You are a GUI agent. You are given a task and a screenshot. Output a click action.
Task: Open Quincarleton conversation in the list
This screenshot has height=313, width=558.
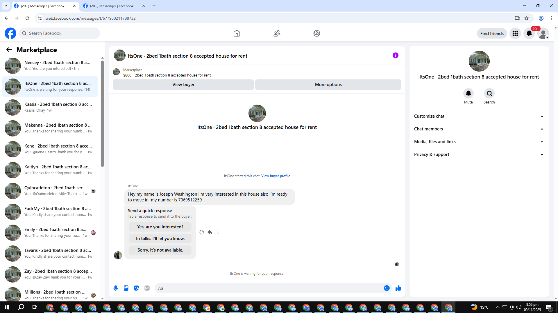click(x=50, y=191)
